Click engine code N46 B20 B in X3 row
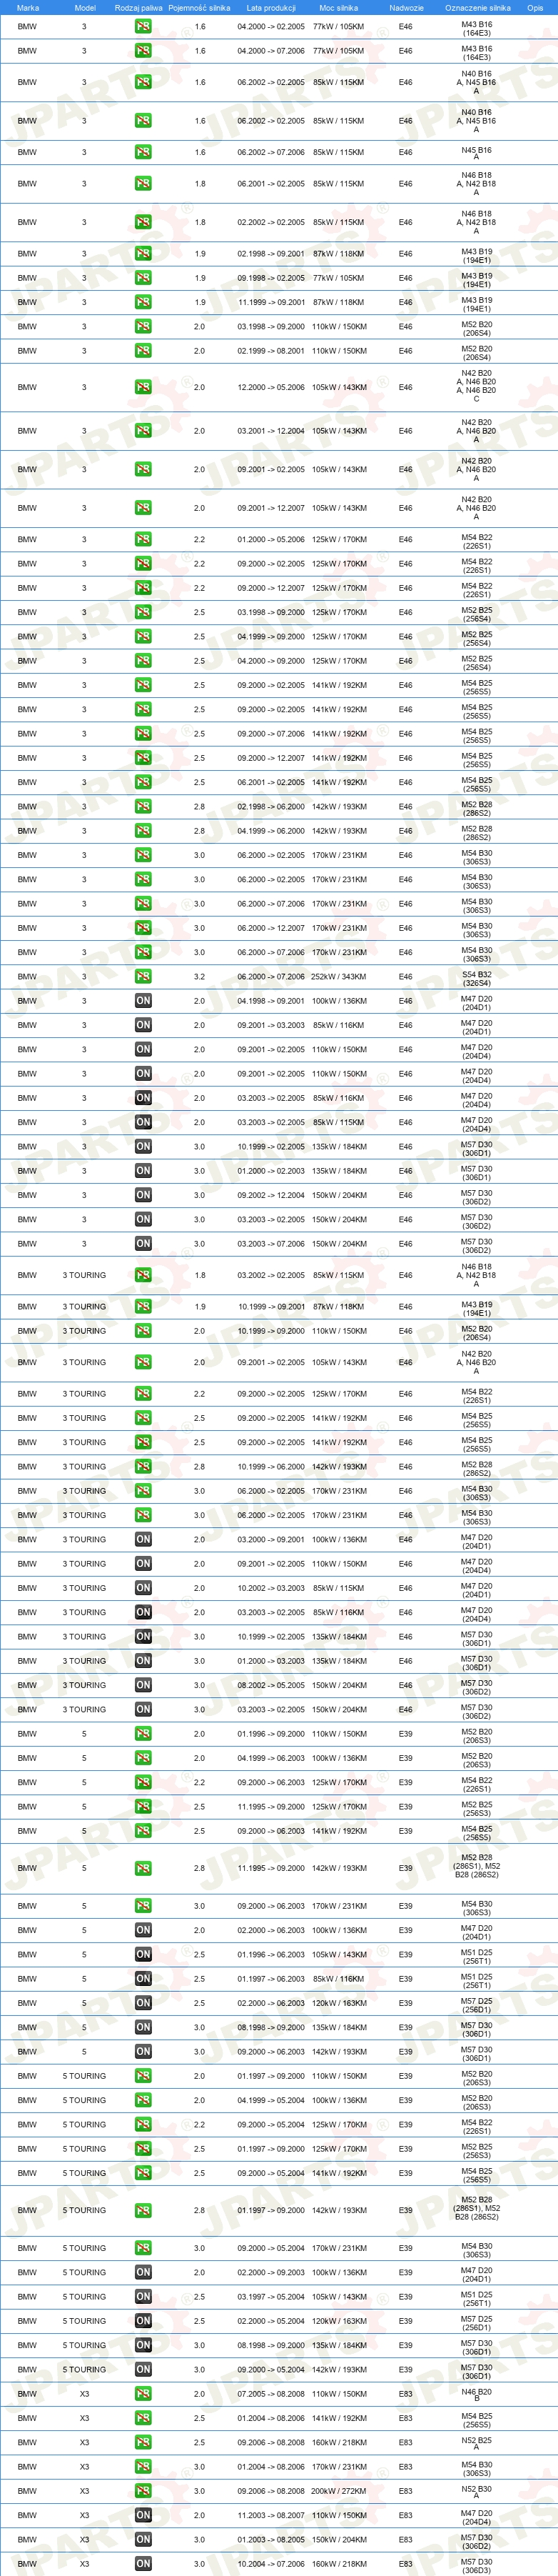This screenshot has width=558, height=2576. (x=476, y=2394)
